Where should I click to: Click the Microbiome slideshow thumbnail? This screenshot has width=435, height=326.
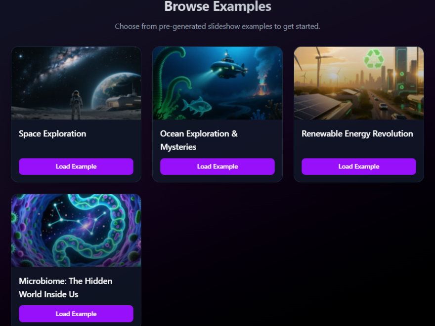coord(76,230)
